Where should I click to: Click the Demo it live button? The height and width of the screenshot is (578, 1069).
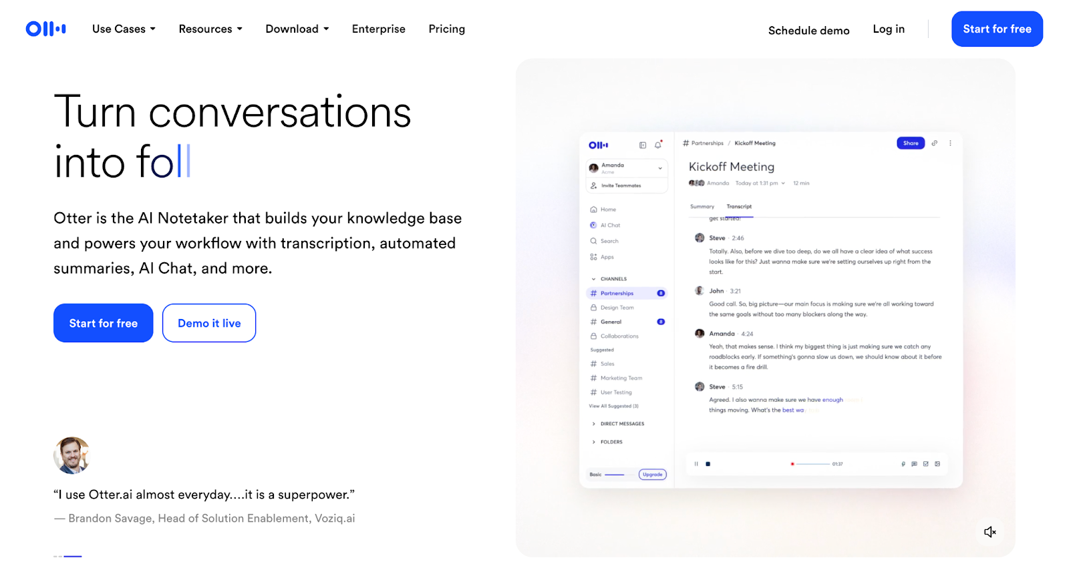click(x=209, y=323)
